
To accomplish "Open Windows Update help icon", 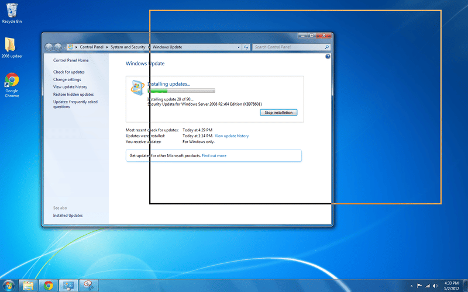I will (x=328, y=56).
